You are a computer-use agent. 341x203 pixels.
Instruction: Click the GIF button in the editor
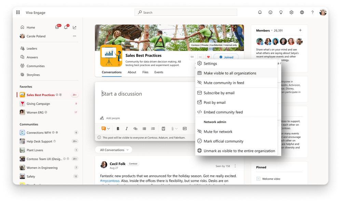point(185,128)
